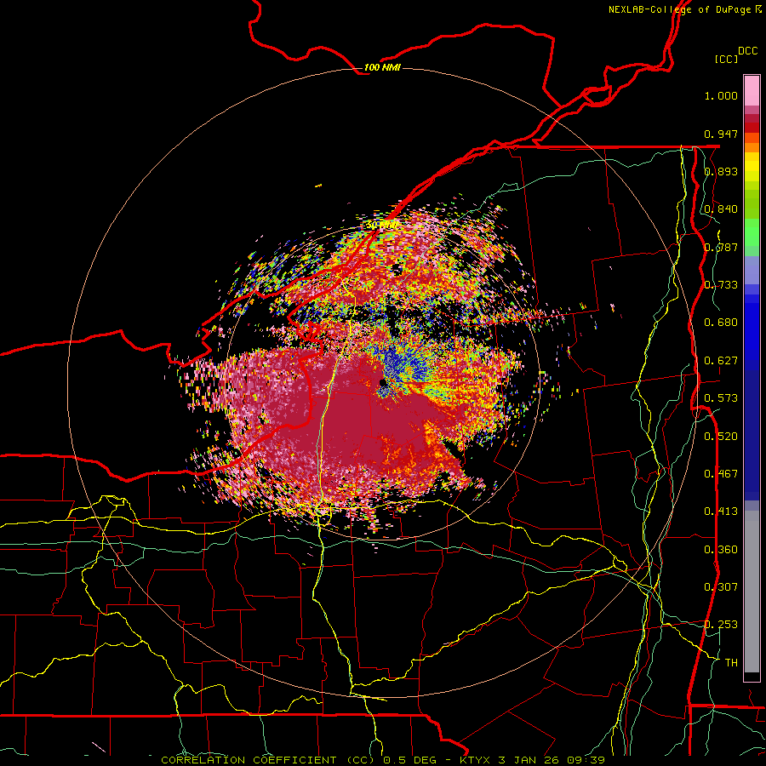Click the CORRELATION COEFFICIENT (CC) caption text
Screen dimensions: 766x766
268,760
